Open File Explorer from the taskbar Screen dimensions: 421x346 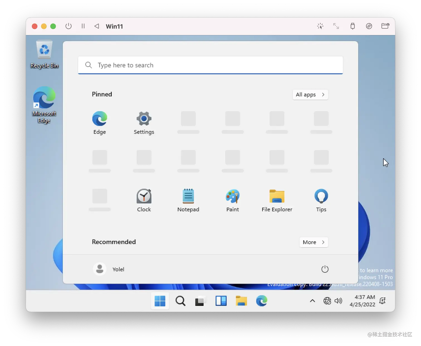(x=241, y=301)
